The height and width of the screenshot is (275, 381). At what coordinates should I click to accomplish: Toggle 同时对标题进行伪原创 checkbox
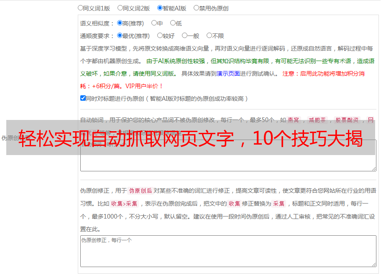click(x=83, y=98)
